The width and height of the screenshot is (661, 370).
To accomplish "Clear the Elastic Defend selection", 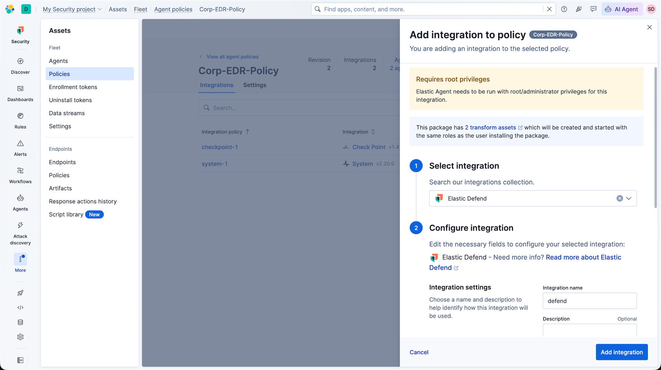I will (x=619, y=198).
